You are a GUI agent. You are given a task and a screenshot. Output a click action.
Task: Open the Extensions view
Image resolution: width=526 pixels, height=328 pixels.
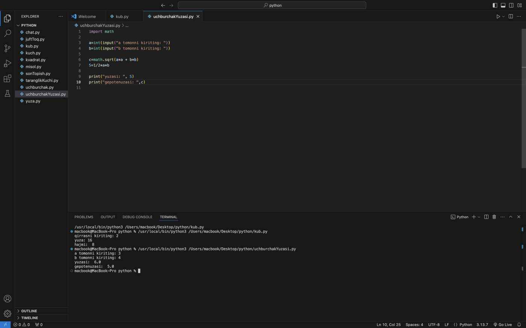click(x=7, y=78)
